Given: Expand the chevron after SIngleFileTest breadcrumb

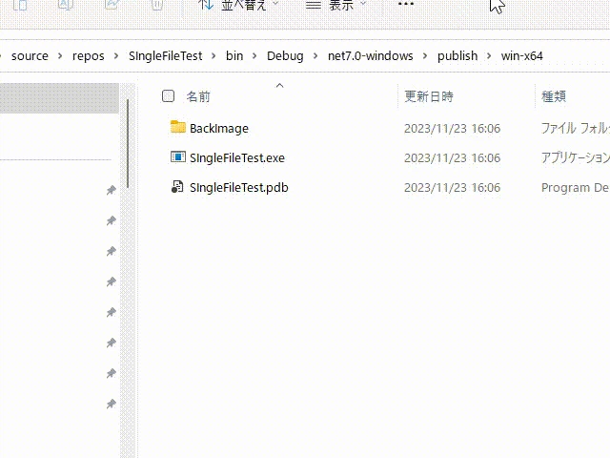Looking at the screenshot, I should 213,56.
